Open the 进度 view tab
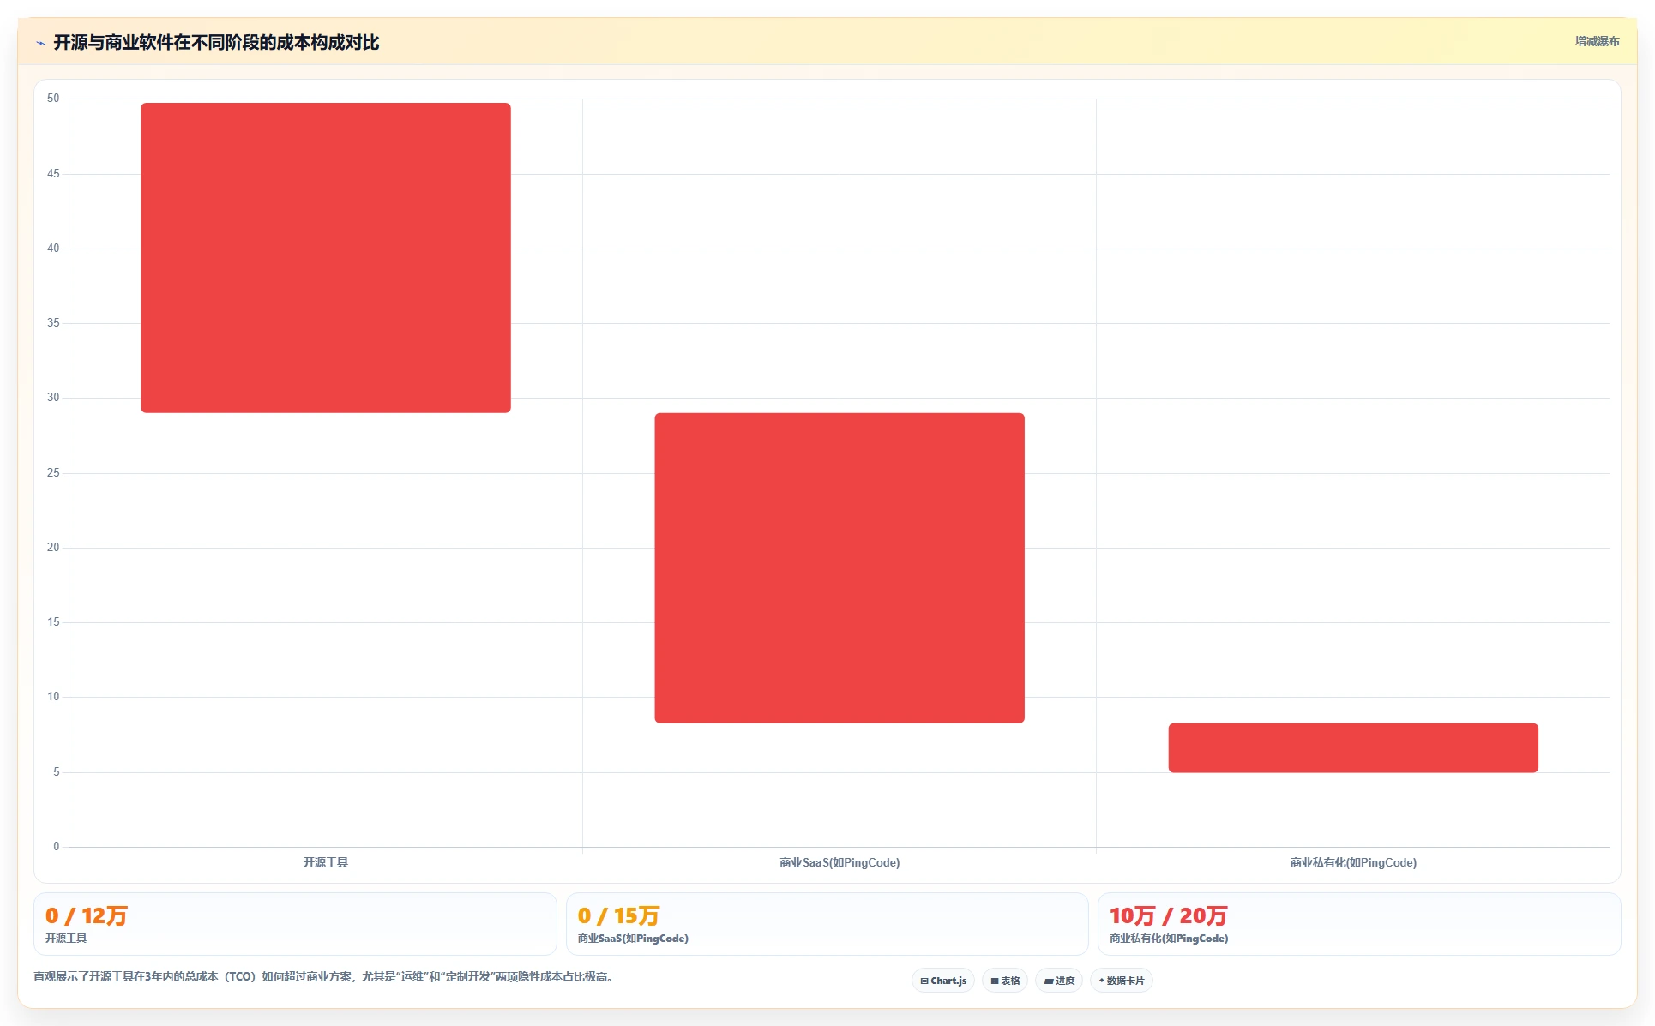This screenshot has height=1026, width=1655. coord(1059,981)
